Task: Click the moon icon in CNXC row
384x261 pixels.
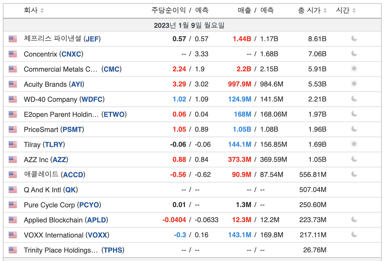Action: click(354, 53)
